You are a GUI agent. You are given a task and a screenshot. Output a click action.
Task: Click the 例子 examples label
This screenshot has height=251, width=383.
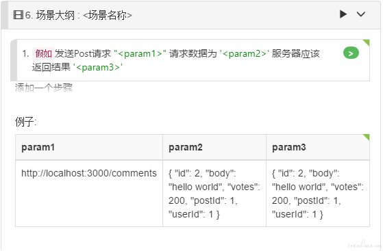[x=25, y=122]
